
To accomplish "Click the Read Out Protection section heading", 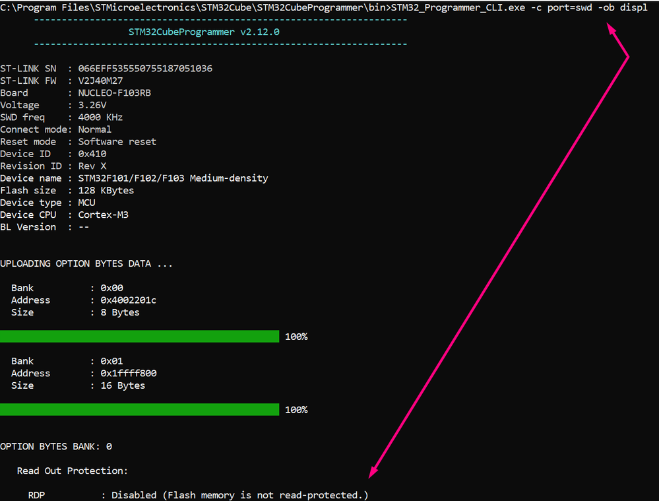I will point(72,471).
